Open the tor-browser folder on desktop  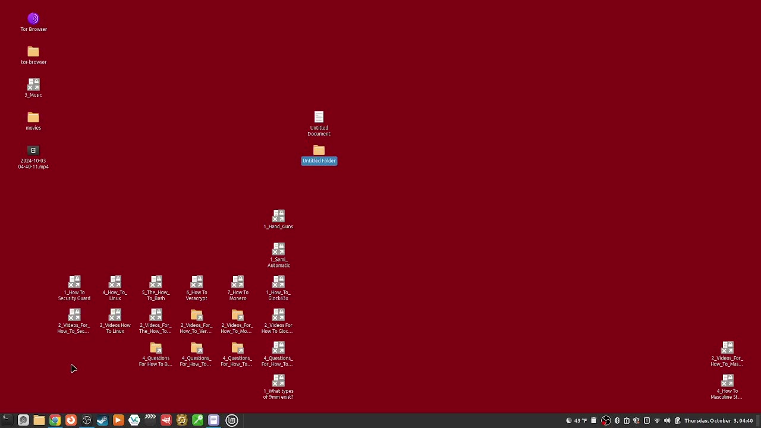coord(33,55)
